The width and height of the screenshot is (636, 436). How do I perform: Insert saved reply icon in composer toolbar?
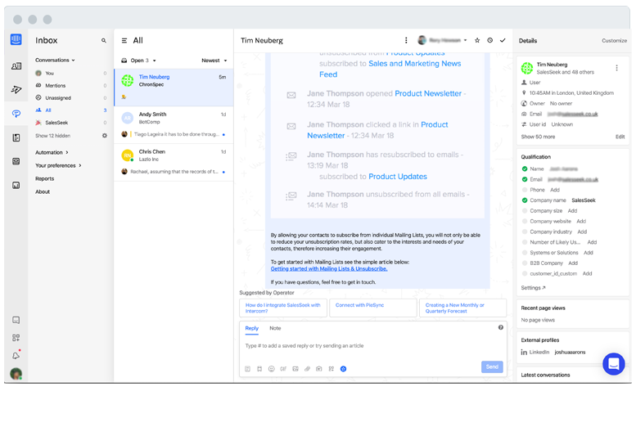click(247, 369)
